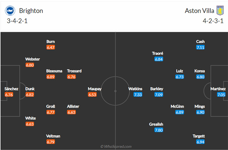Select Grealish's 7.80 rating badge

[x=159, y=130]
